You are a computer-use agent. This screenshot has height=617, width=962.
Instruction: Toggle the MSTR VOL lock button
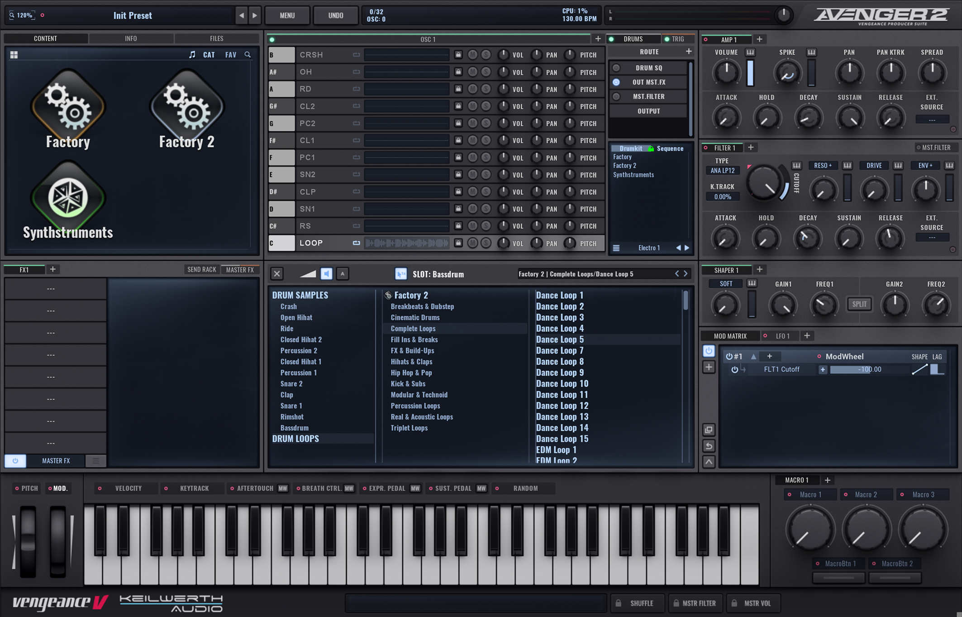click(x=753, y=603)
